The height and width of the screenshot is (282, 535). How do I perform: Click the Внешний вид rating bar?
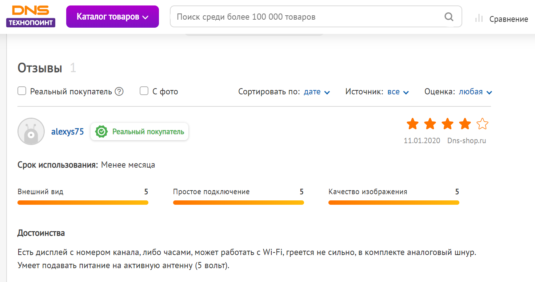[x=83, y=203]
